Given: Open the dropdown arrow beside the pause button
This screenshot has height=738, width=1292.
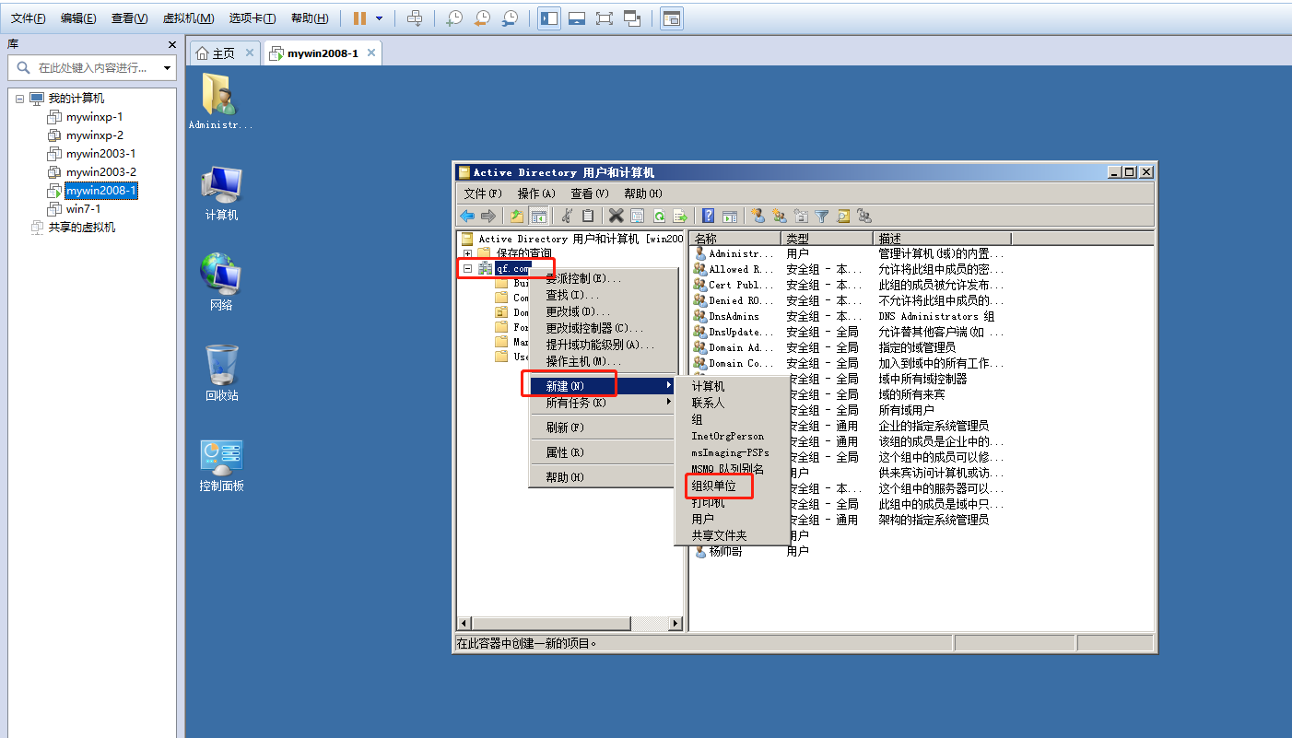Looking at the screenshot, I should tap(379, 18).
